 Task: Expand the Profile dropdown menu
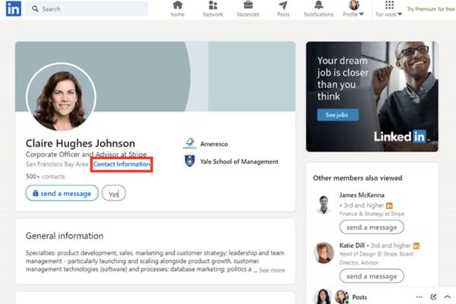354,9
